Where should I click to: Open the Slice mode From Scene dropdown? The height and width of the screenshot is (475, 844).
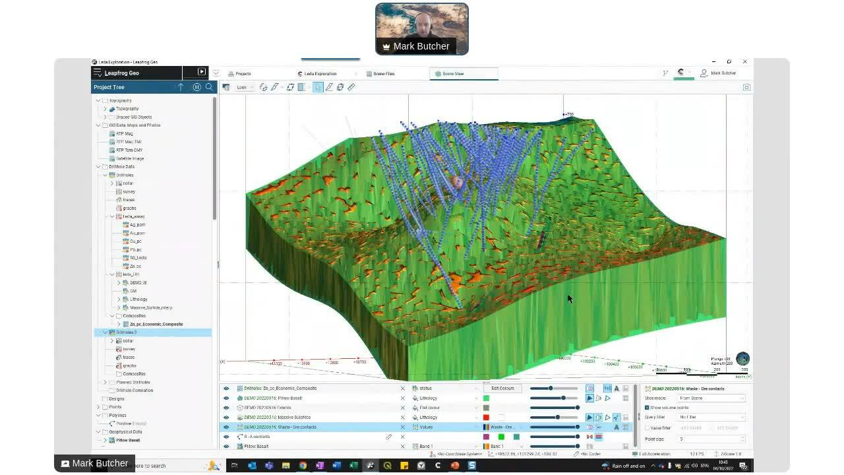click(712, 398)
